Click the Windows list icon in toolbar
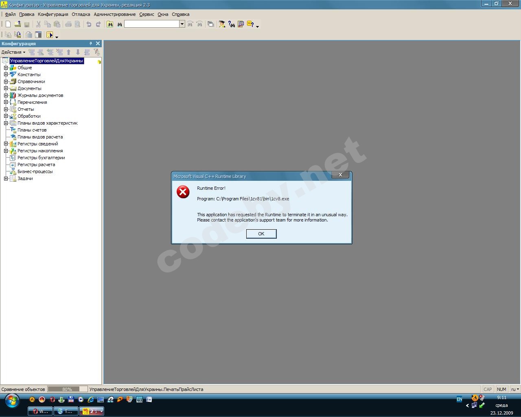The width and height of the screenshot is (521, 417). pyautogui.click(x=210, y=24)
